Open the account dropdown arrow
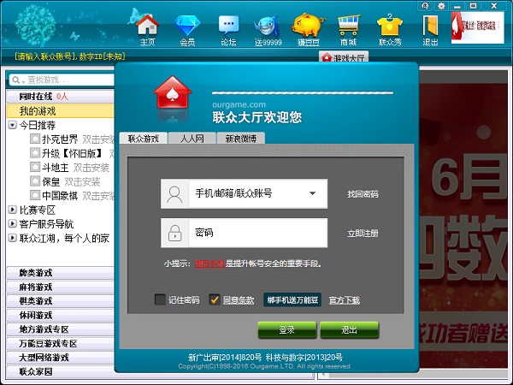 (312, 193)
